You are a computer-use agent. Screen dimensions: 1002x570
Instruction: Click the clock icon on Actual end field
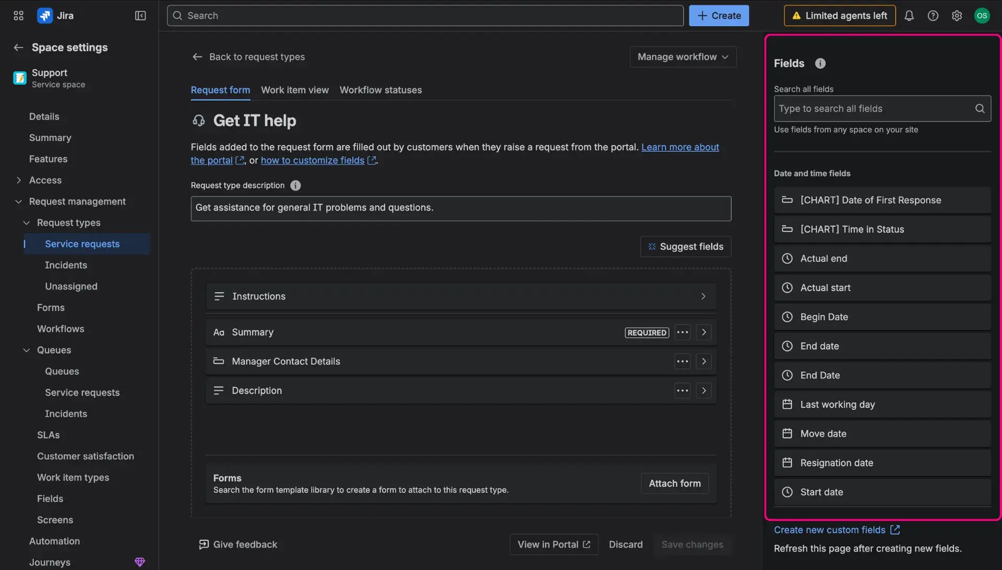pyautogui.click(x=788, y=258)
